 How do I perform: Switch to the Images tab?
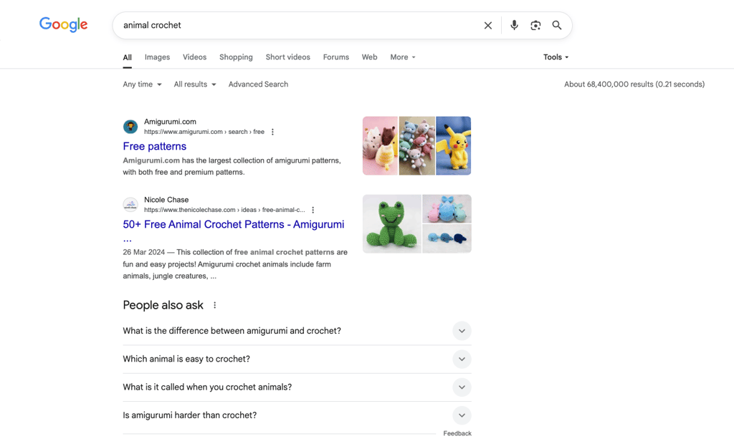(157, 57)
